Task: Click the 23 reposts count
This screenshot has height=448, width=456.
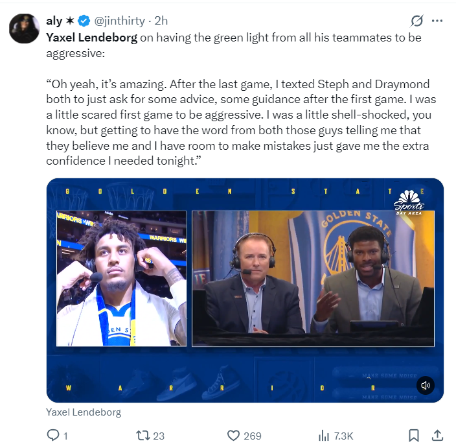Action: pos(159,436)
